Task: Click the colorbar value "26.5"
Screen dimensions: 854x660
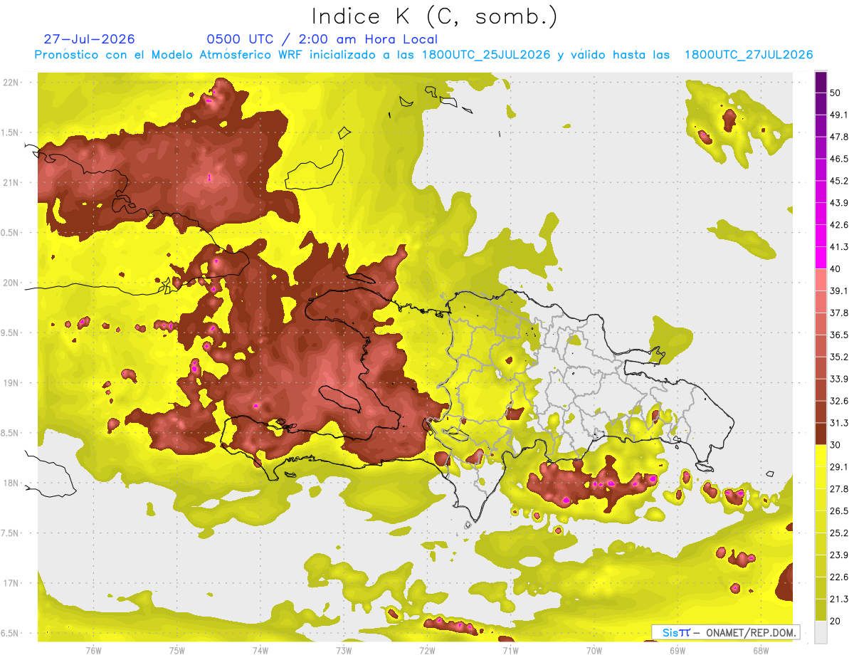Action: click(839, 511)
